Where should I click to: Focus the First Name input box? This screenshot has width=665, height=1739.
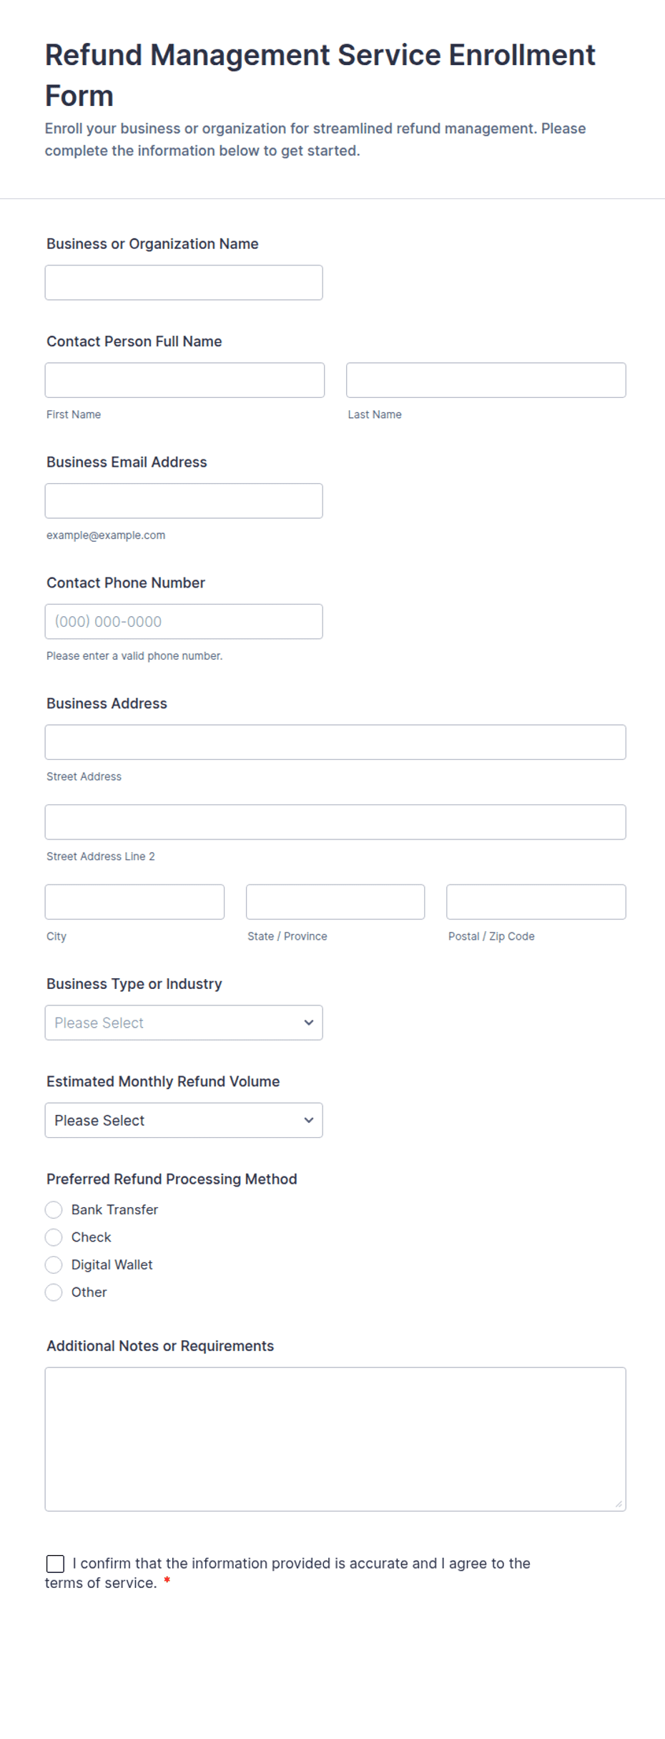click(x=184, y=380)
